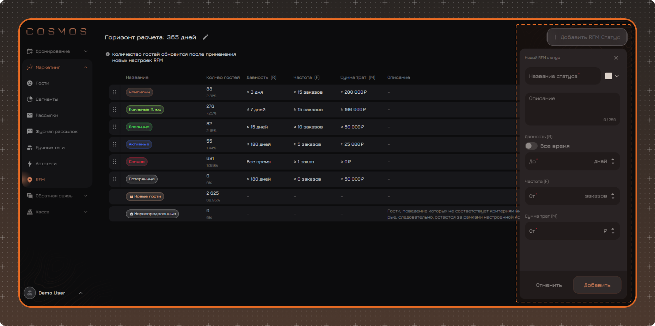Viewport: 655px width, 326px height.
Task: Click the Кол-во гостей column header
Action: click(223, 77)
